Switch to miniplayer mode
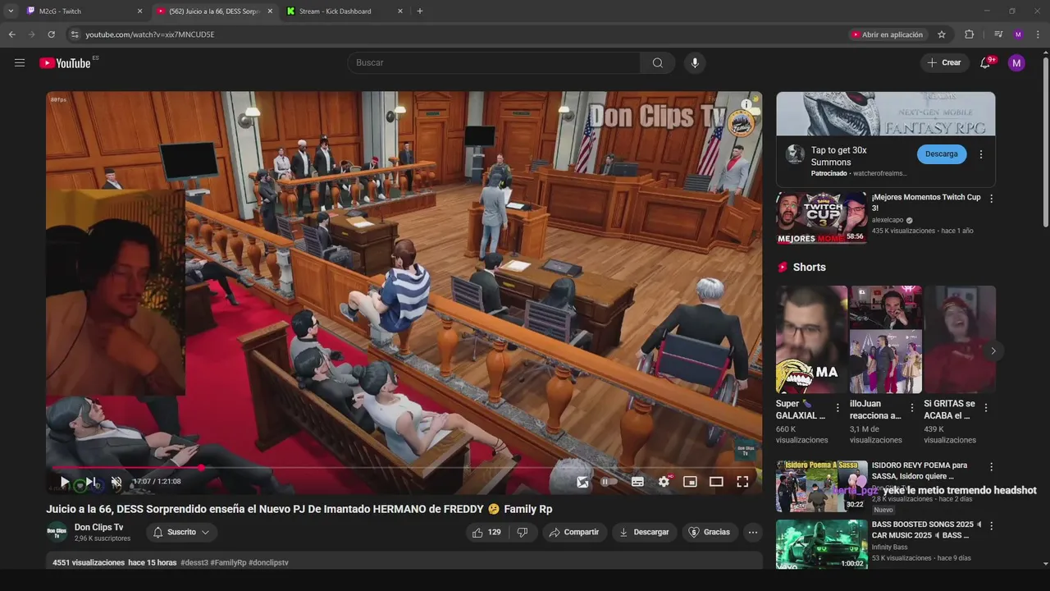Screen dimensions: 1050x591 click(690, 482)
